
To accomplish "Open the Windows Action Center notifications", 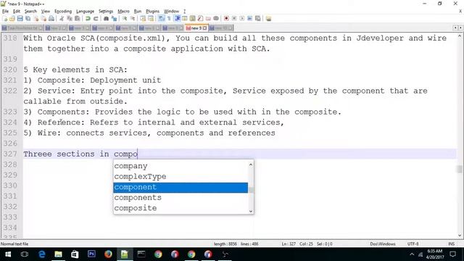I will coord(452,254).
